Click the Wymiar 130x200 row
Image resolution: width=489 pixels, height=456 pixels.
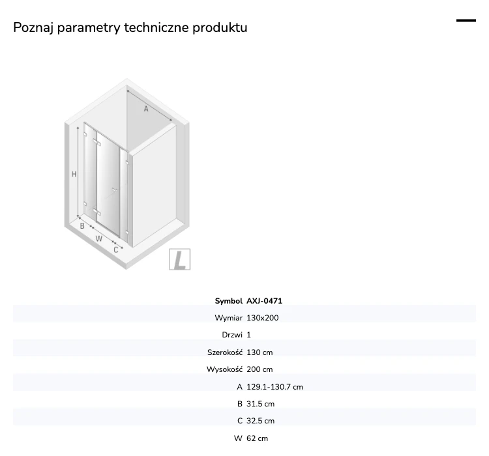coord(244,318)
